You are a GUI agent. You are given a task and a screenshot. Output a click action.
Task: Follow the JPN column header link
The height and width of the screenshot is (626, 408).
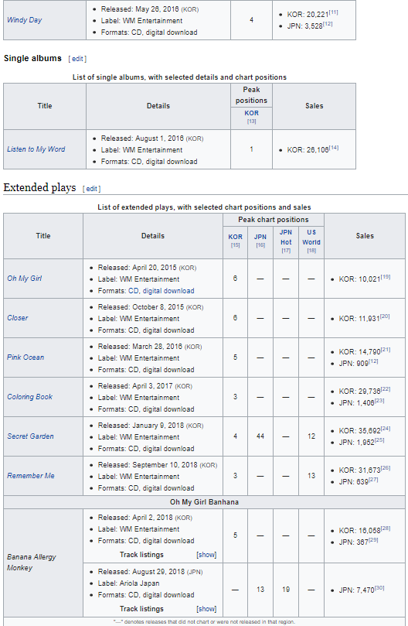260,237
